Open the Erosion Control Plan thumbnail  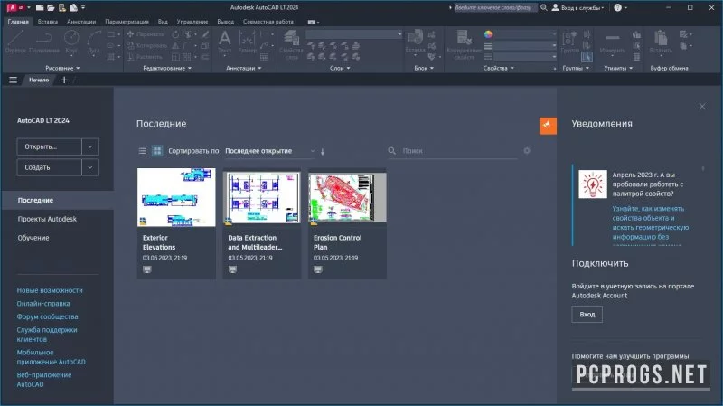click(x=347, y=197)
